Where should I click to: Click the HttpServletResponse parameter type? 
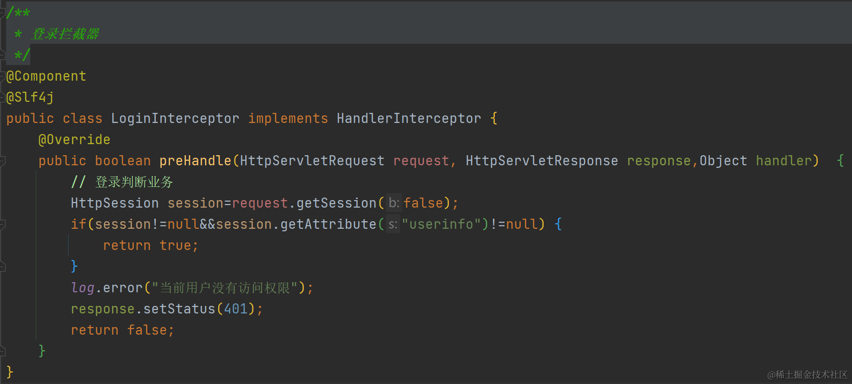542,161
